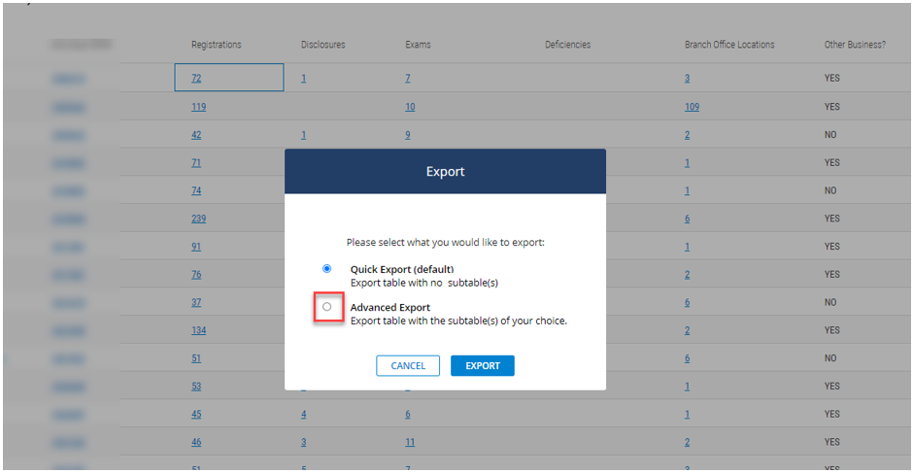913x473 pixels.
Task: Click the Branch Office Locations column header
Action: pos(728,45)
